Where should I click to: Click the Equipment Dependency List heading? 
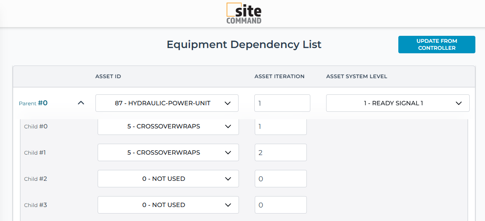click(x=244, y=45)
